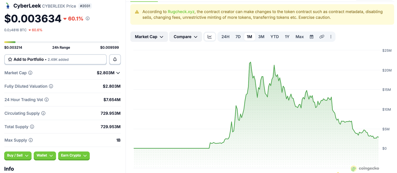Select the Max chart range
The image size is (397, 173).
tap(300, 37)
